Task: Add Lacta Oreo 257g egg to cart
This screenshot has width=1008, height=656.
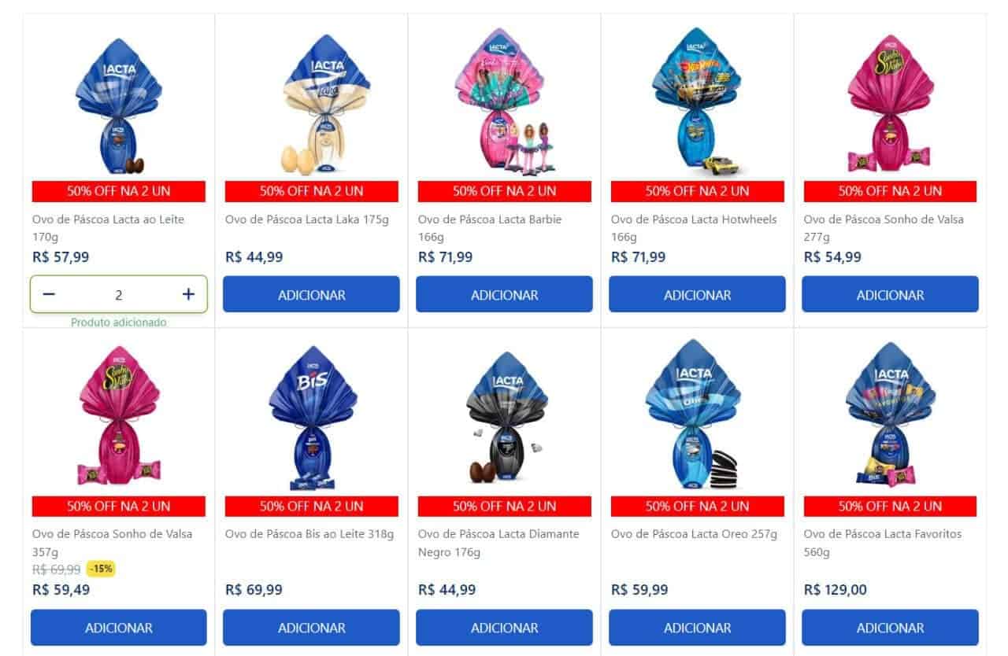Action: pyautogui.click(x=697, y=628)
